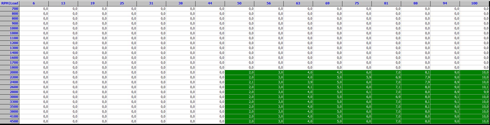Click the RPM|Load corner header cell
Viewport: 490px width, 125px height.
pos(10,3)
